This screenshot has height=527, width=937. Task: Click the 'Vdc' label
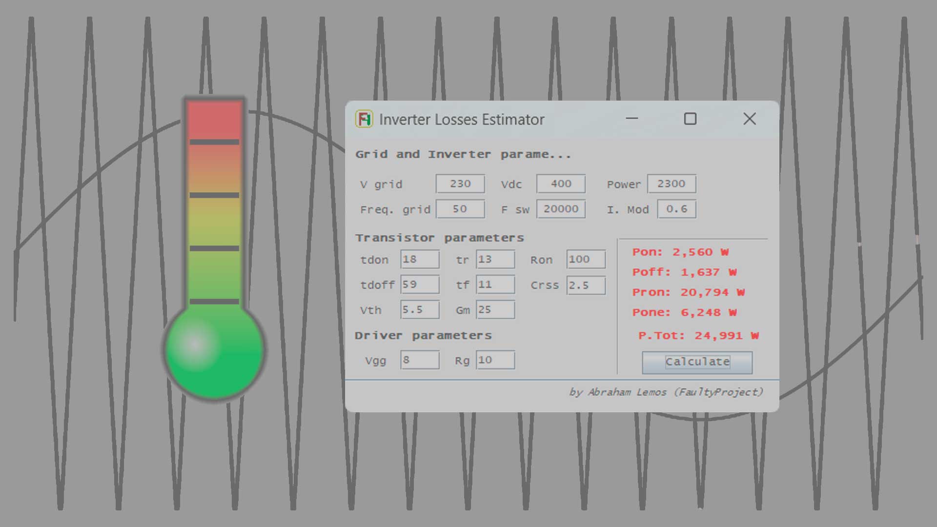pyautogui.click(x=511, y=185)
